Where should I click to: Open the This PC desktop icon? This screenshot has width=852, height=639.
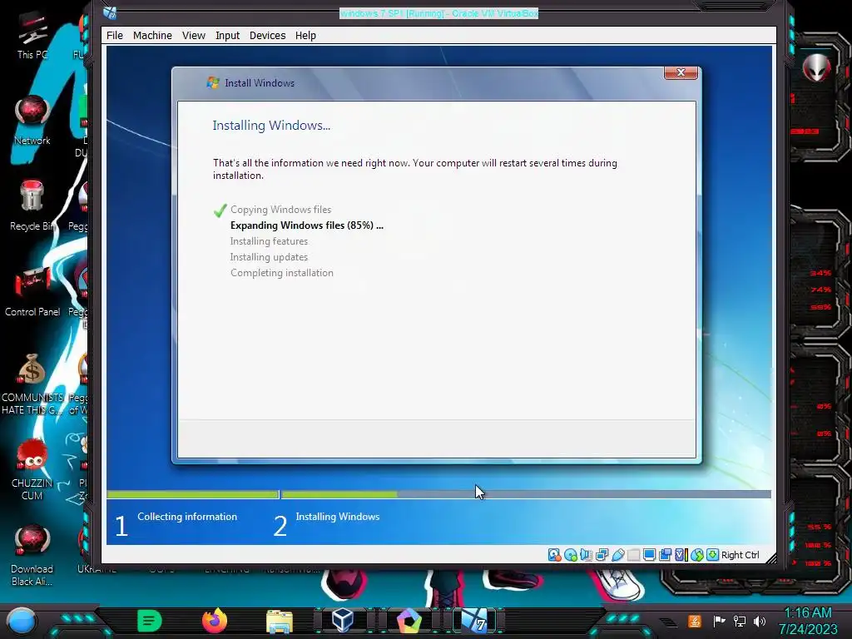32,35
